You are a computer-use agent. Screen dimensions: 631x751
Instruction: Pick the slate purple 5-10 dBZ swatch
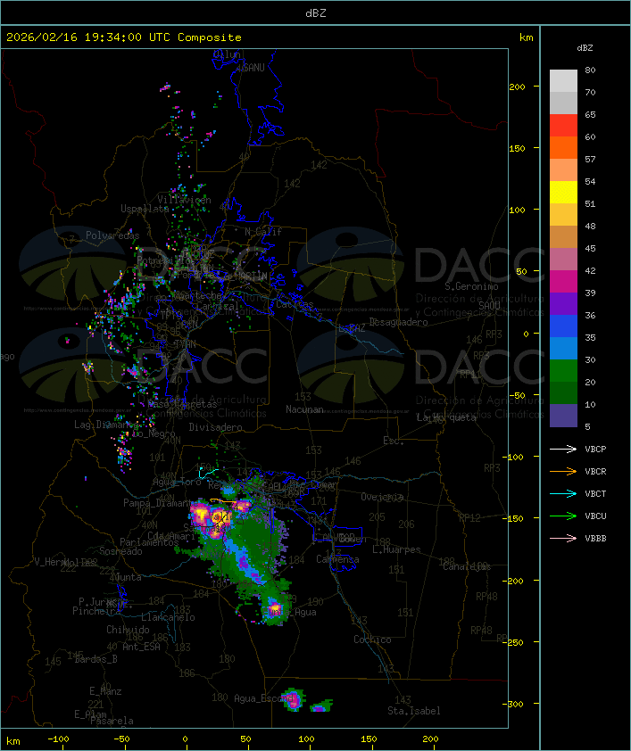(563, 416)
